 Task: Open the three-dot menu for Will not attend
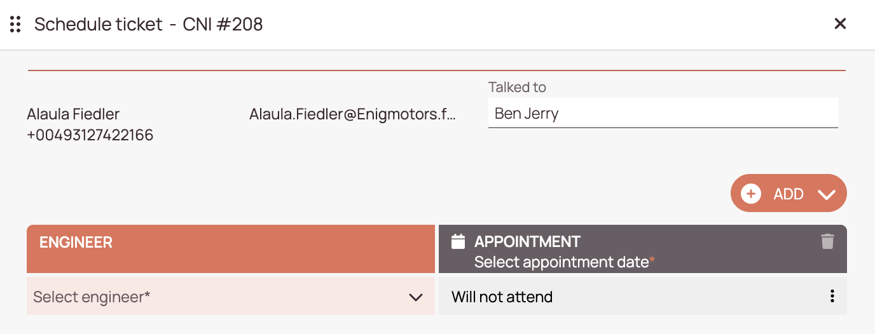tap(832, 296)
